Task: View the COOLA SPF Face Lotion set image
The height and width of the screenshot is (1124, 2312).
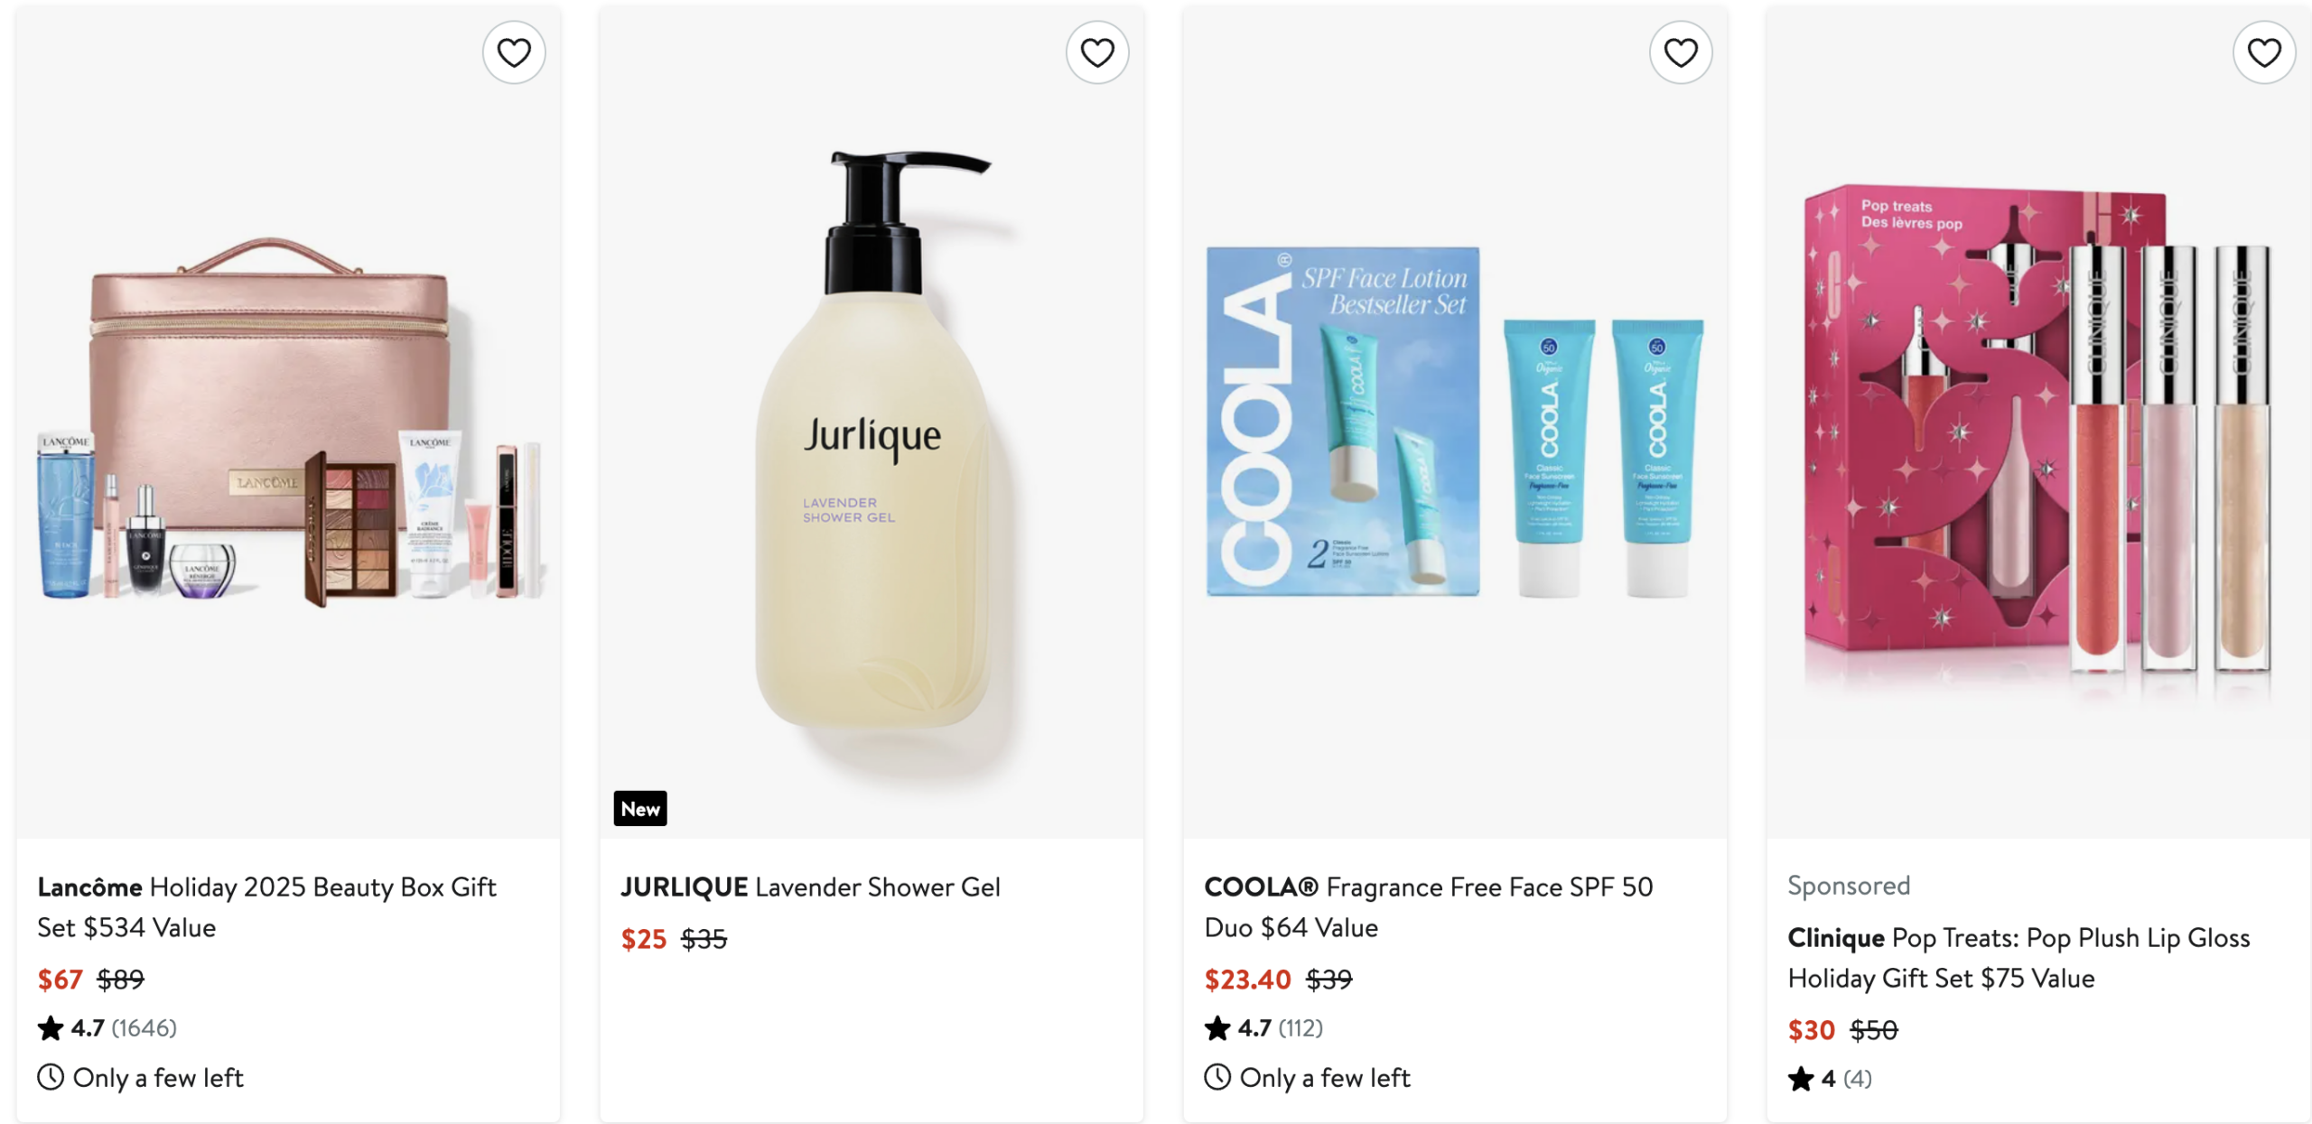Action: tap(1455, 423)
